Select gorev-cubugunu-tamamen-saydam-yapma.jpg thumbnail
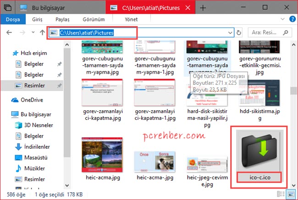Viewport: 298px width, 200px height. tap(102, 47)
